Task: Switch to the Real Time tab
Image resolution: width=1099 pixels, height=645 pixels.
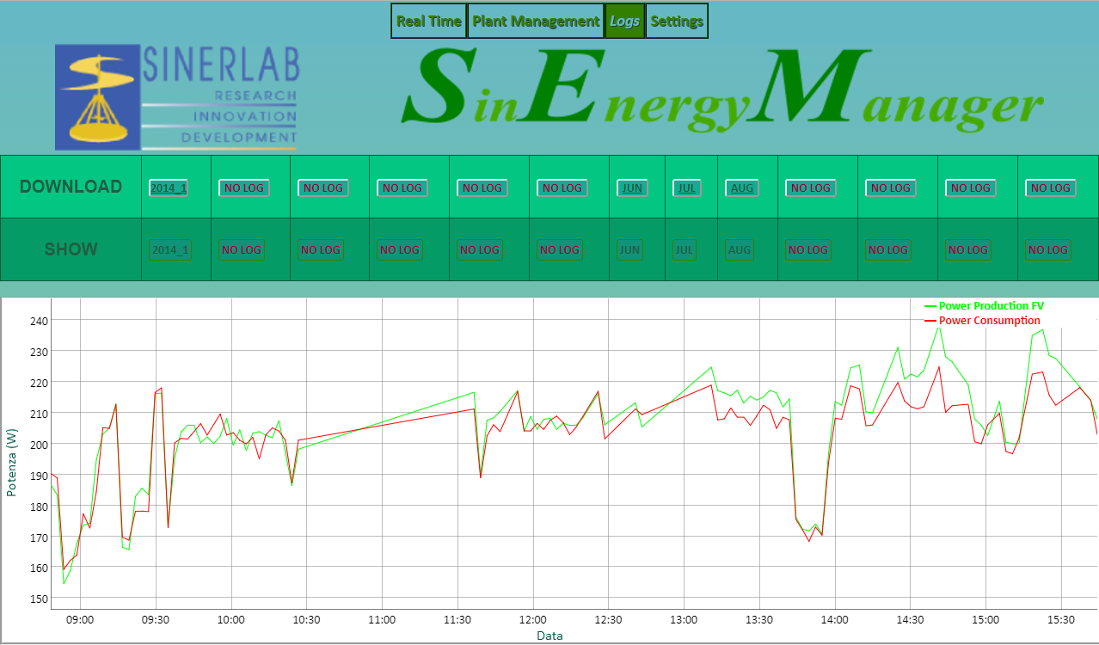Action: click(429, 21)
